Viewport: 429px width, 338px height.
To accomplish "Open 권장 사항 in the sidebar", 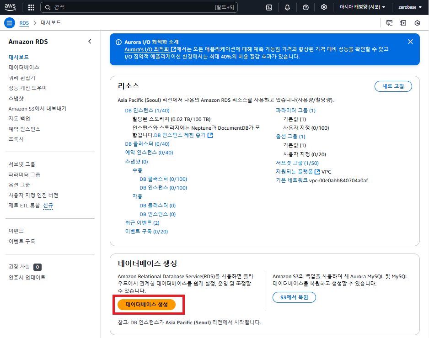I will pyautogui.click(x=19, y=267).
